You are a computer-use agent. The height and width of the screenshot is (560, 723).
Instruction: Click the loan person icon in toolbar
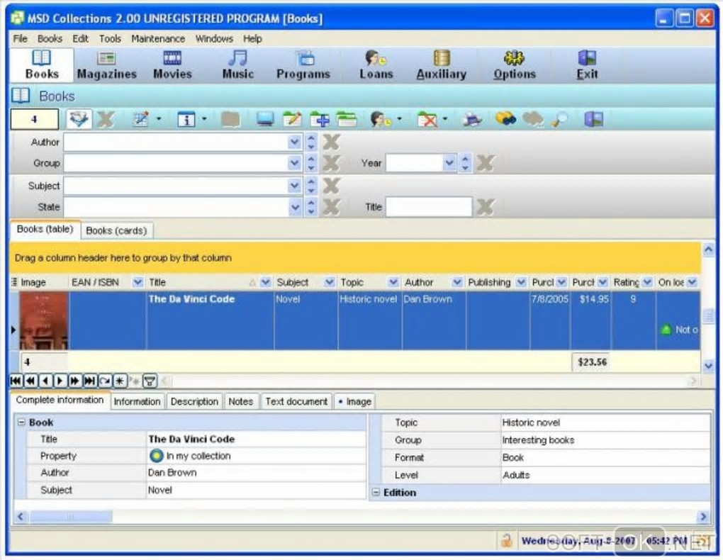[381, 120]
